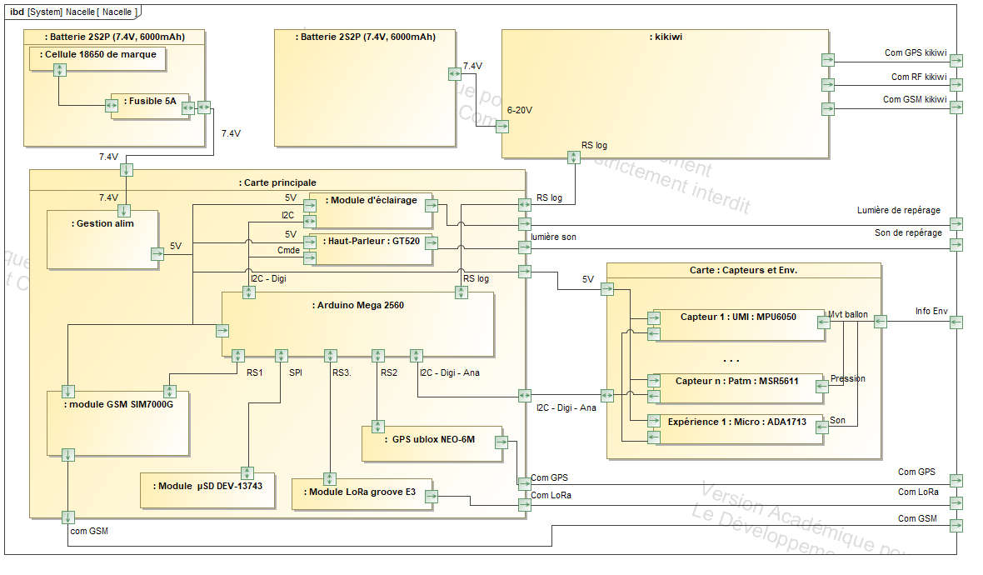983x575 pixels.
Task: Click the port on the Cellule 18650 block
Action: tap(59, 70)
